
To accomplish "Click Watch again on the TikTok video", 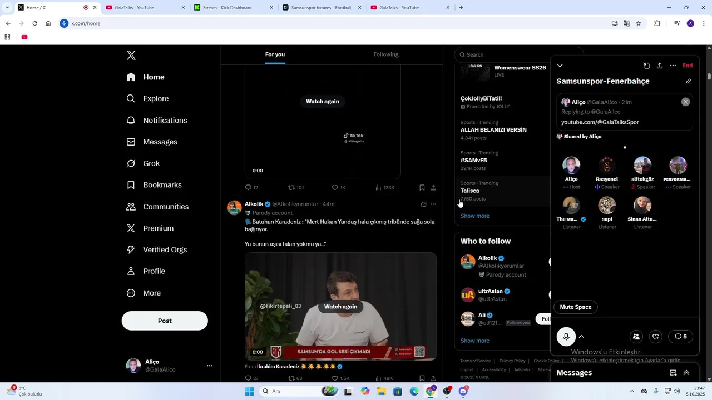I will (323, 102).
